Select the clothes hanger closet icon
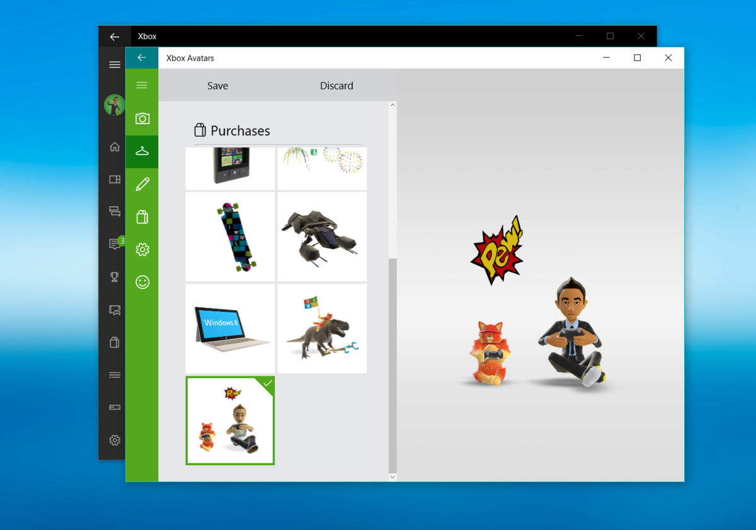The image size is (756, 530). [142, 151]
